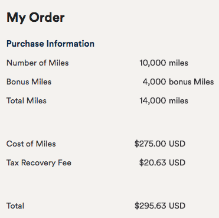Click the My Order heading
Image resolution: width=219 pixels, height=218 pixels.
coord(35,18)
